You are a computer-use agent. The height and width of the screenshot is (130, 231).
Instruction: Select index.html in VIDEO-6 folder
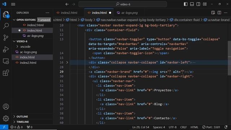tap(27, 57)
